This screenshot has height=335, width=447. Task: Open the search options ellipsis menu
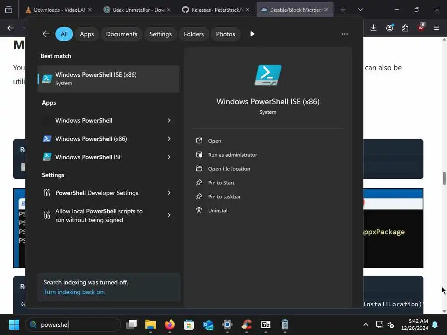coord(345,34)
